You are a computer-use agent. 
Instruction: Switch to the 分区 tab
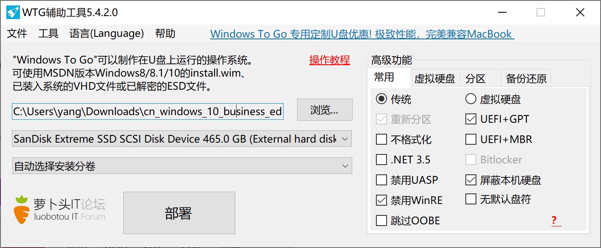click(475, 78)
